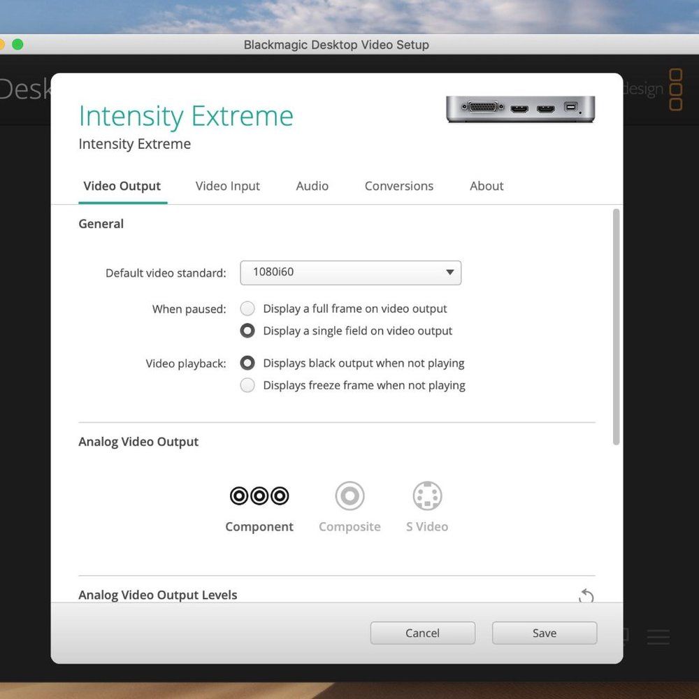Select Display a single field on video output
This screenshot has height=699, width=699.
coord(247,331)
